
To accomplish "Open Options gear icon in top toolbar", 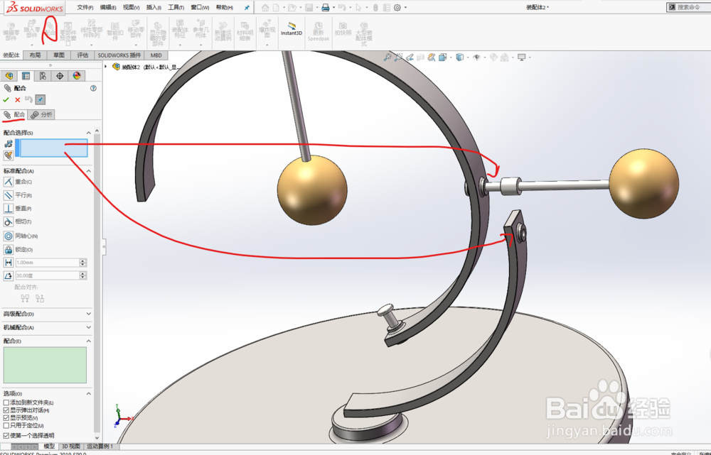I will [397, 7].
